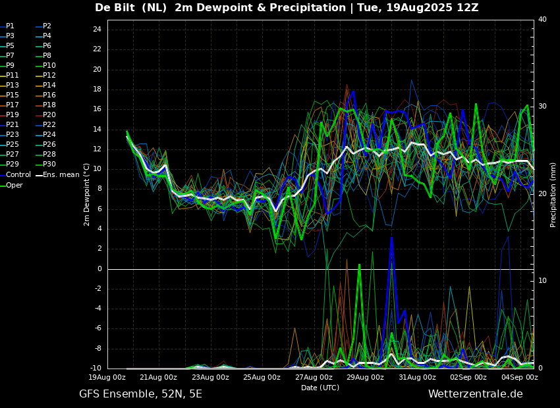Click the Control legend entry

coord(15,175)
